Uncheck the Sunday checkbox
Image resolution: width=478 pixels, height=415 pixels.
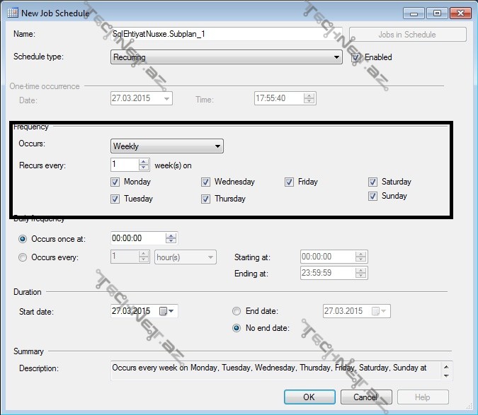(x=372, y=196)
